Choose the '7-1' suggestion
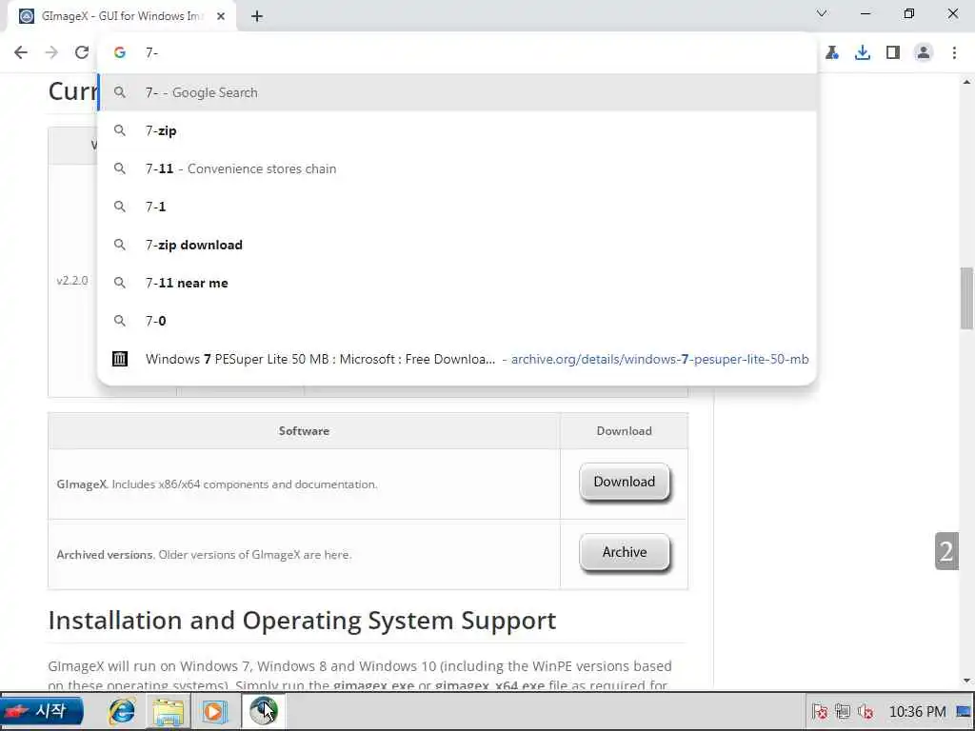 [x=458, y=207]
